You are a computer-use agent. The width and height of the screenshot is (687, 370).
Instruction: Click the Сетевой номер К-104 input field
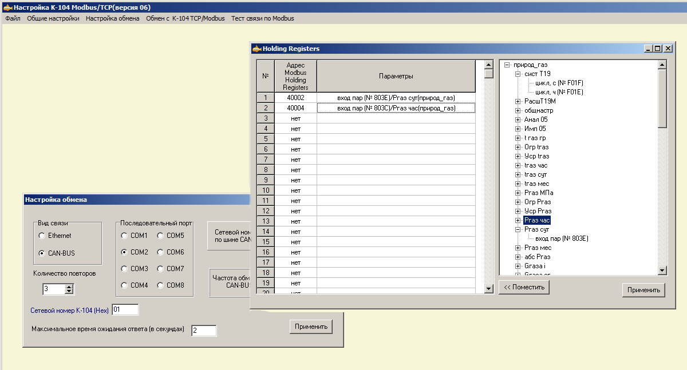[x=125, y=309]
